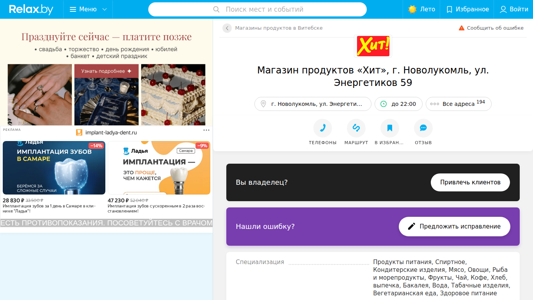The image size is (533, 300).
Task: Click the ad text Имплантация зубов за 1 день
Action: click(x=49, y=208)
